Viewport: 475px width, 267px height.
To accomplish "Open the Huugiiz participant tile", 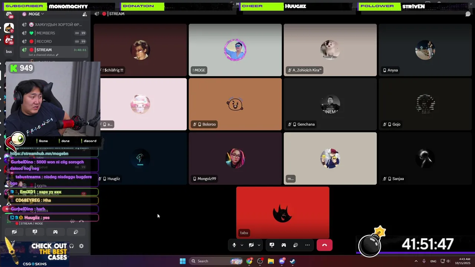I will tap(140, 158).
